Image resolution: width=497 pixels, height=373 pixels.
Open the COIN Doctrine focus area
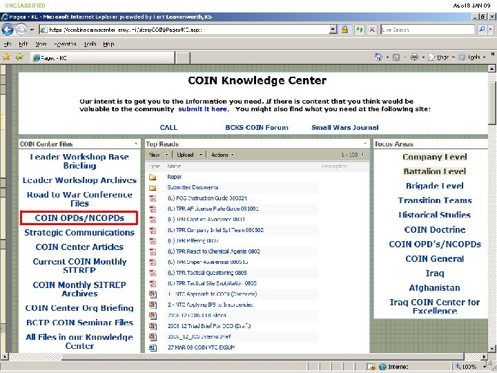[435, 229]
